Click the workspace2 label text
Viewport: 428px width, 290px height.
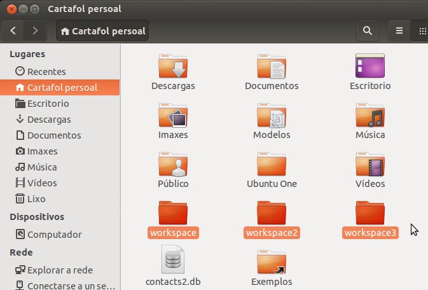[x=272, y=233]
